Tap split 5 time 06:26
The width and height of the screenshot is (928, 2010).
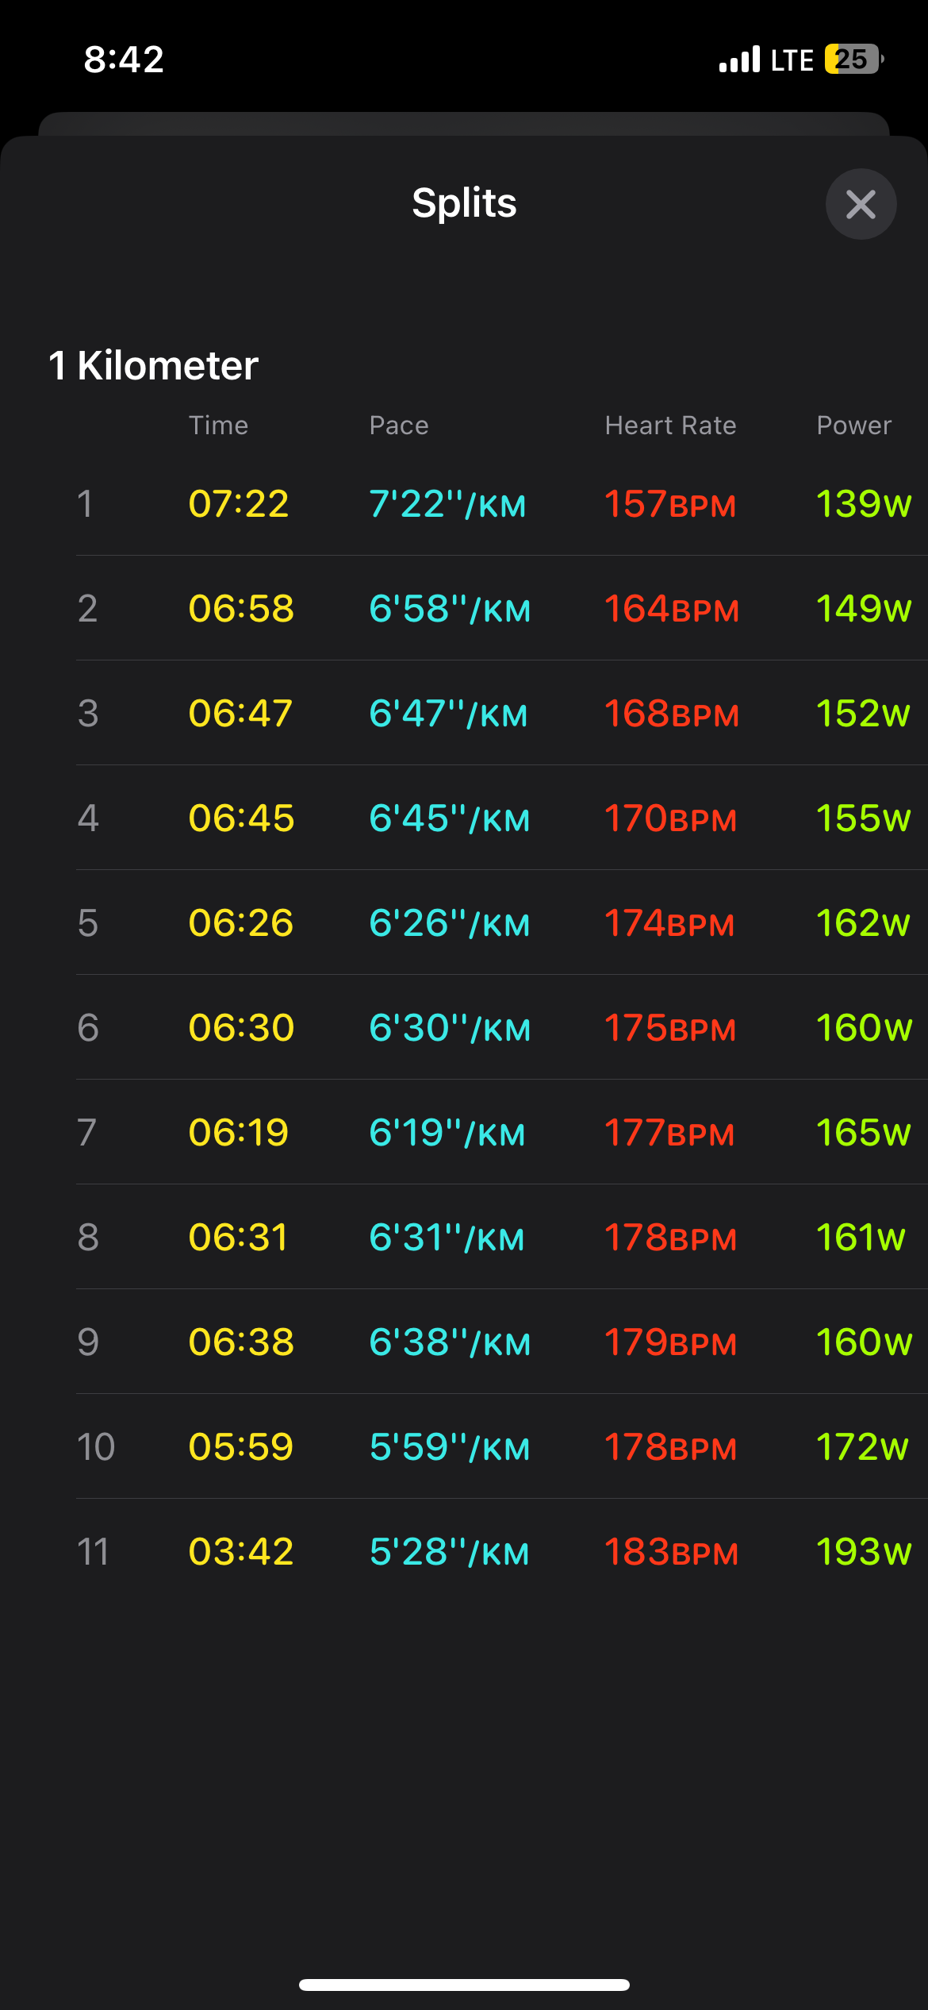pyautogui.click(x=240, y=923)
